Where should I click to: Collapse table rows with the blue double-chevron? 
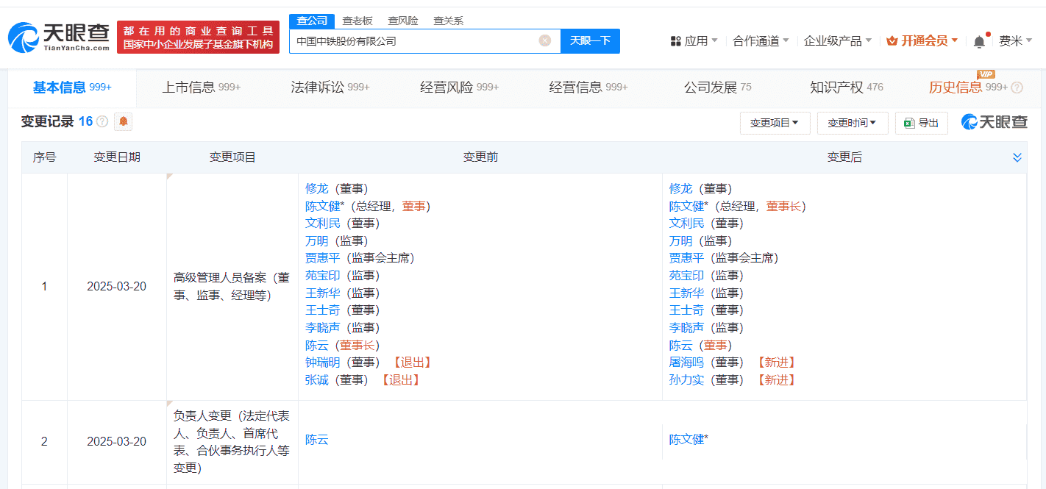pyautogui.click(x=1017, y=157)
